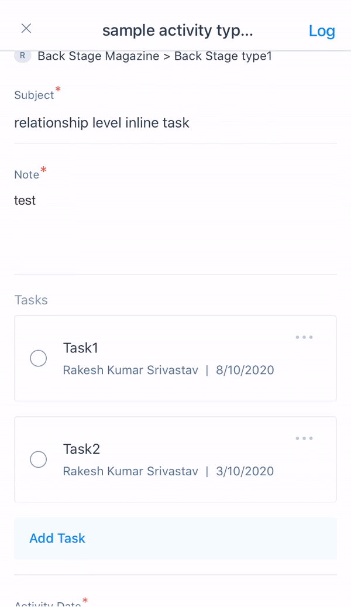Open the Task1 title
The width and height of the screenshot is (351, 607).
[x=81, y=348]
